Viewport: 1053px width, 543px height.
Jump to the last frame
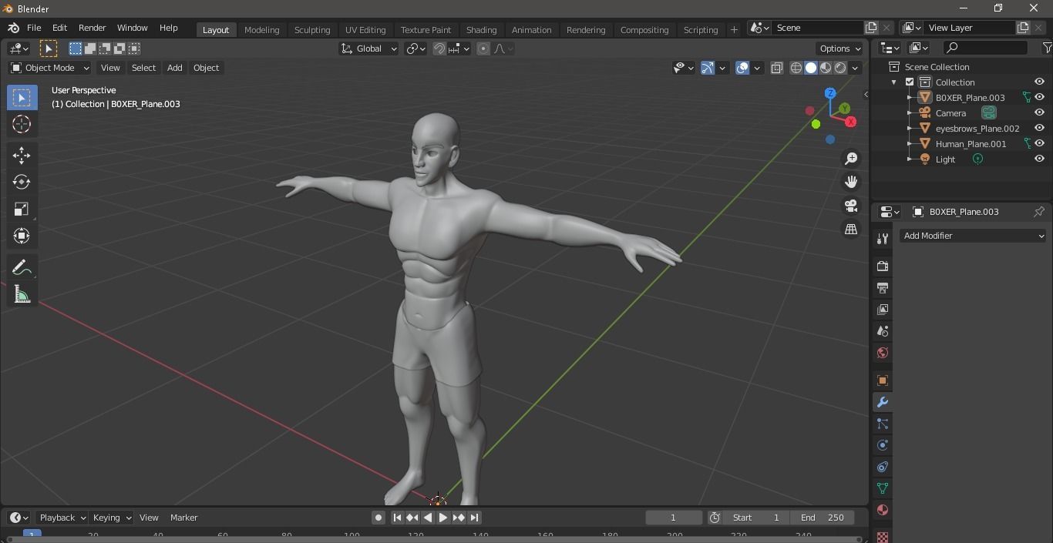[x=475, y=518]
